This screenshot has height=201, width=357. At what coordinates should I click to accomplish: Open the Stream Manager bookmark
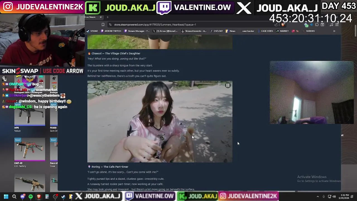(137, 31)
